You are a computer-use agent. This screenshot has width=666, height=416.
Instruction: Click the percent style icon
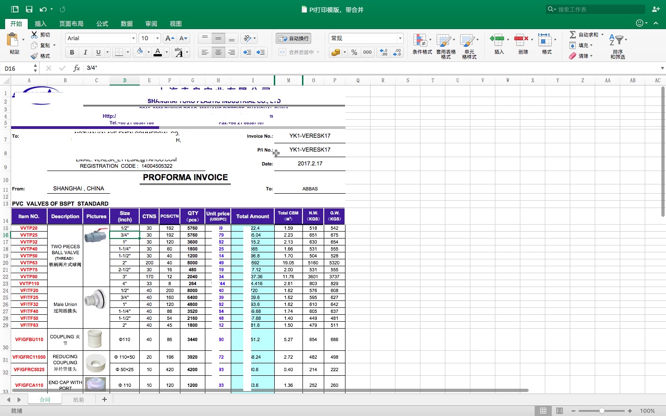click(354, 52)
